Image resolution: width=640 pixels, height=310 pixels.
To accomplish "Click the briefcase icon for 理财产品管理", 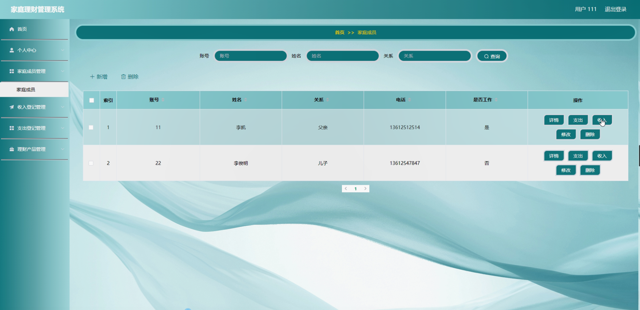I will (12, 149).
